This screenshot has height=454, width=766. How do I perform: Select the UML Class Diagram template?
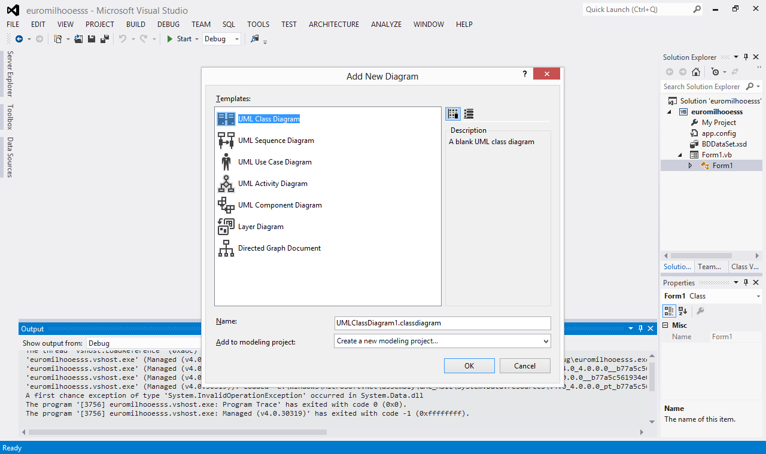(269, 119)
